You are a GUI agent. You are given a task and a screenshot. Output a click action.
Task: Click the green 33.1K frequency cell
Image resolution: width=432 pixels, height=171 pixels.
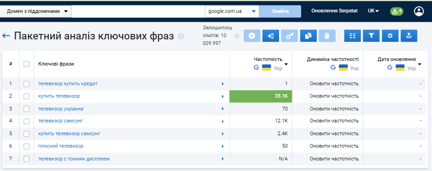pos(261,96)
